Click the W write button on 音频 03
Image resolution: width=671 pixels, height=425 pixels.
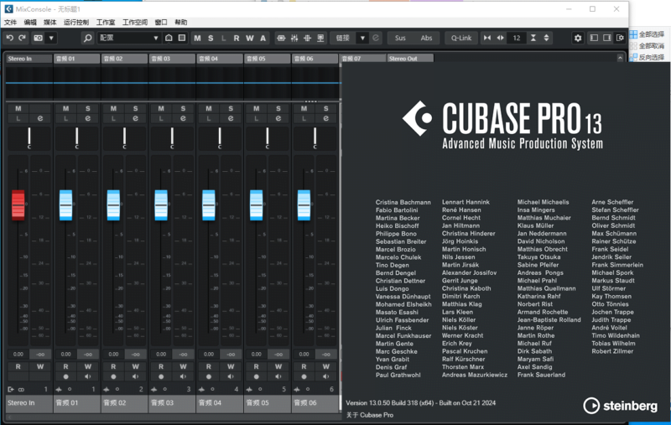[183, 366]
